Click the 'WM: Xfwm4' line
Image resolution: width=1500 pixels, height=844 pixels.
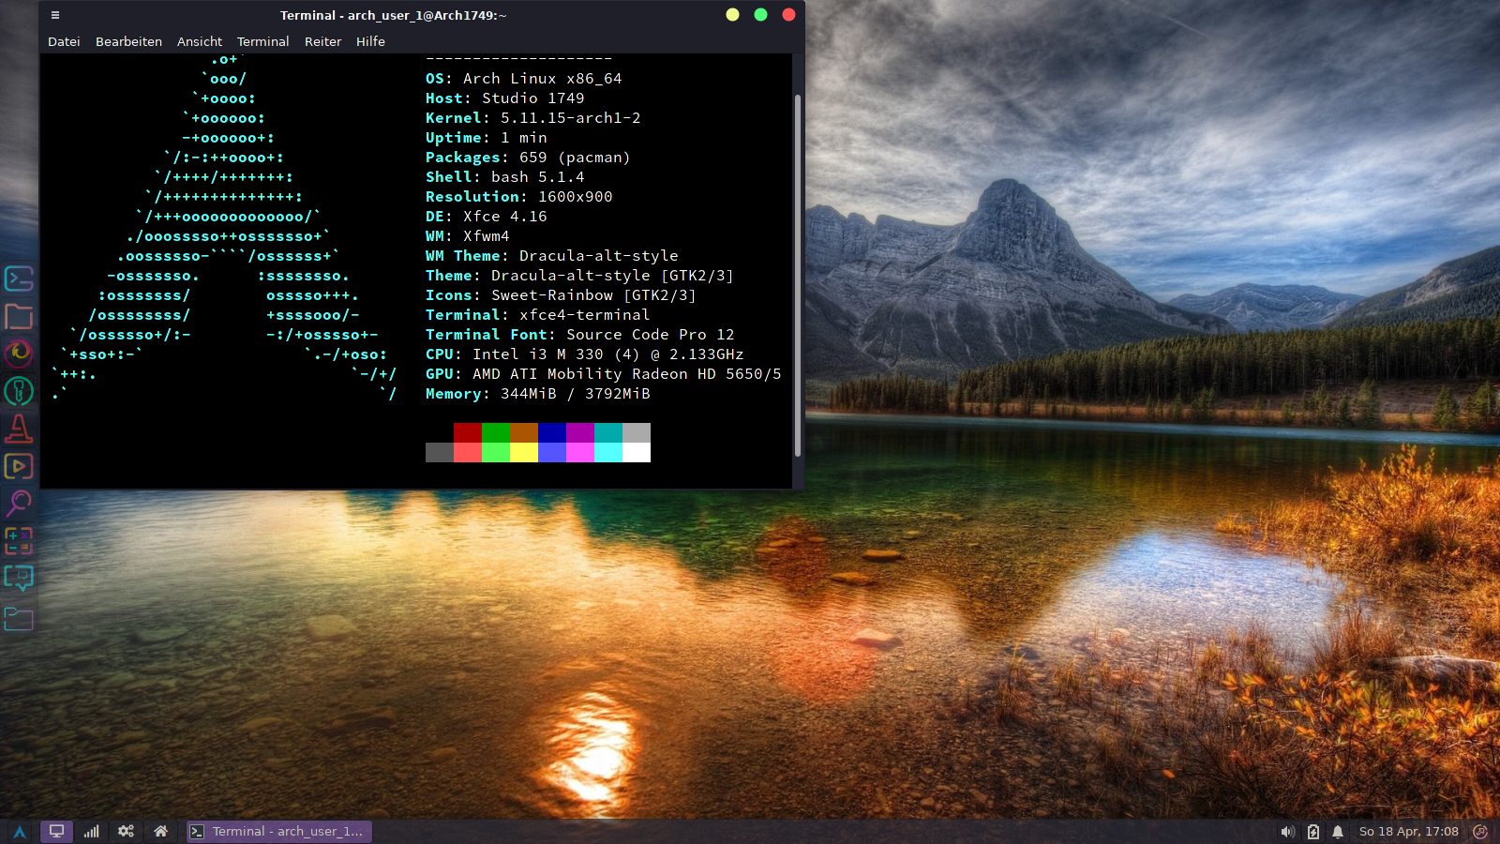pos(467,236)
